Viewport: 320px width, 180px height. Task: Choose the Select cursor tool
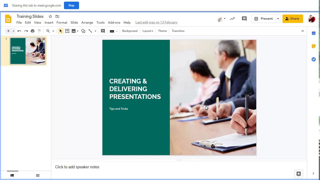click(x=60, y=31)
